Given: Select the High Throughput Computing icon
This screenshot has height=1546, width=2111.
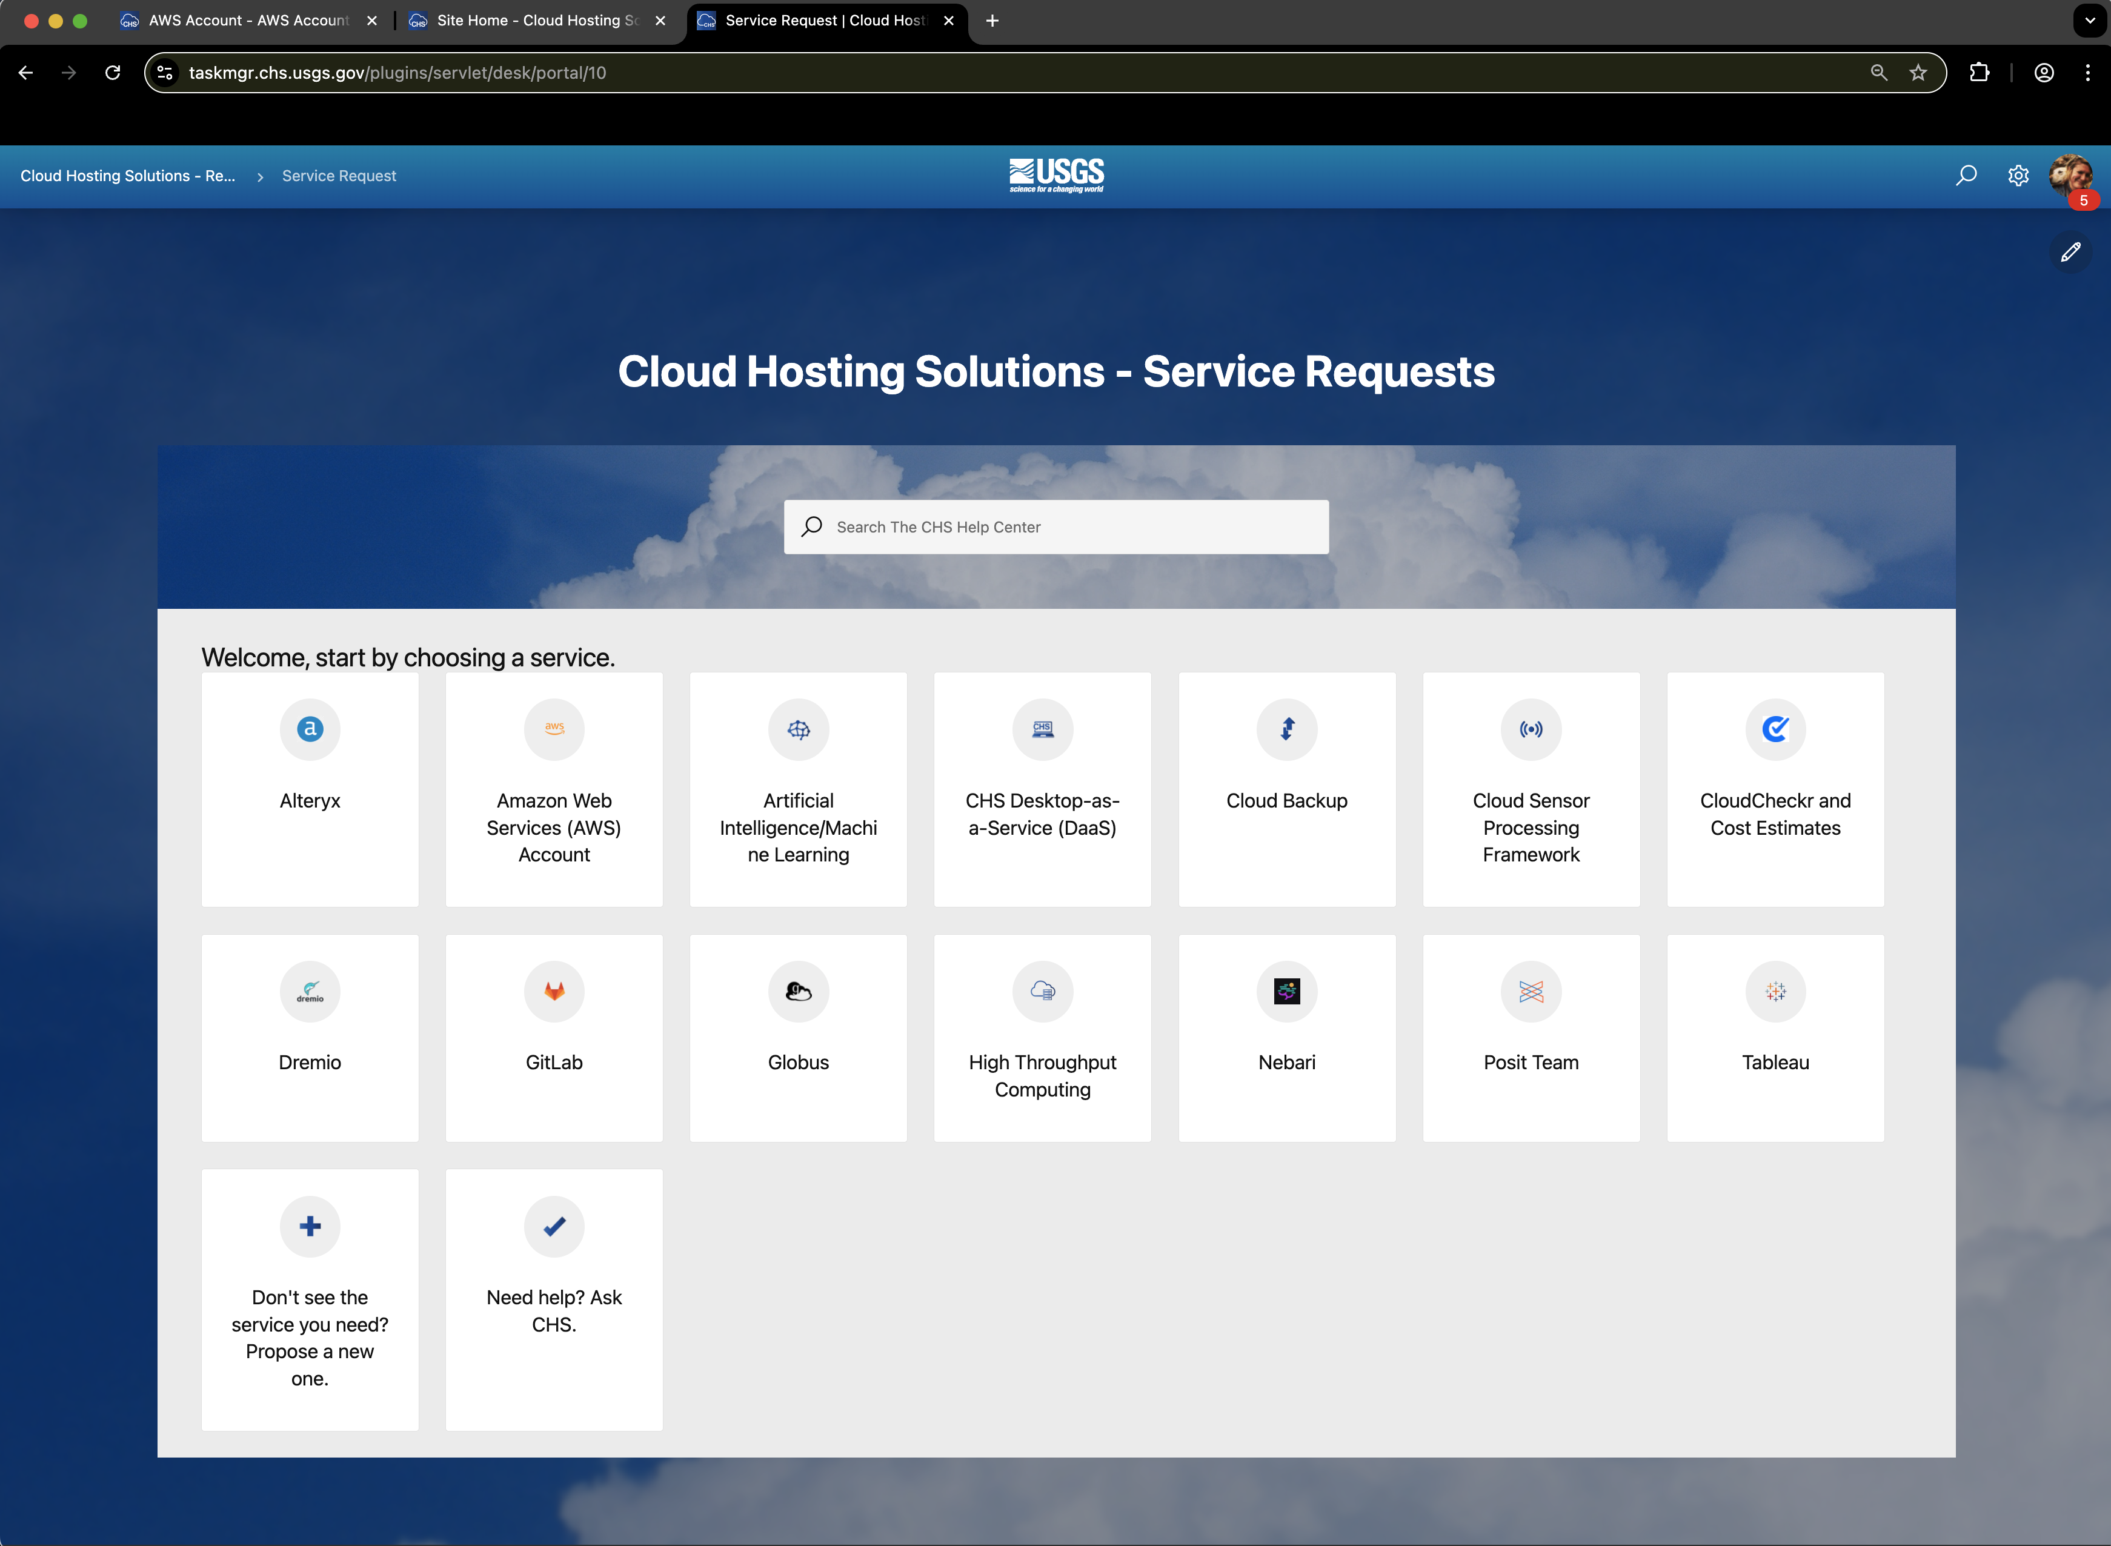Looking at the screenshot, I should tap(1043, 991).
